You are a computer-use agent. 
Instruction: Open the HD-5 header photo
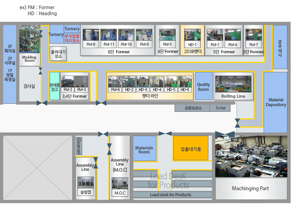point(171,82)
